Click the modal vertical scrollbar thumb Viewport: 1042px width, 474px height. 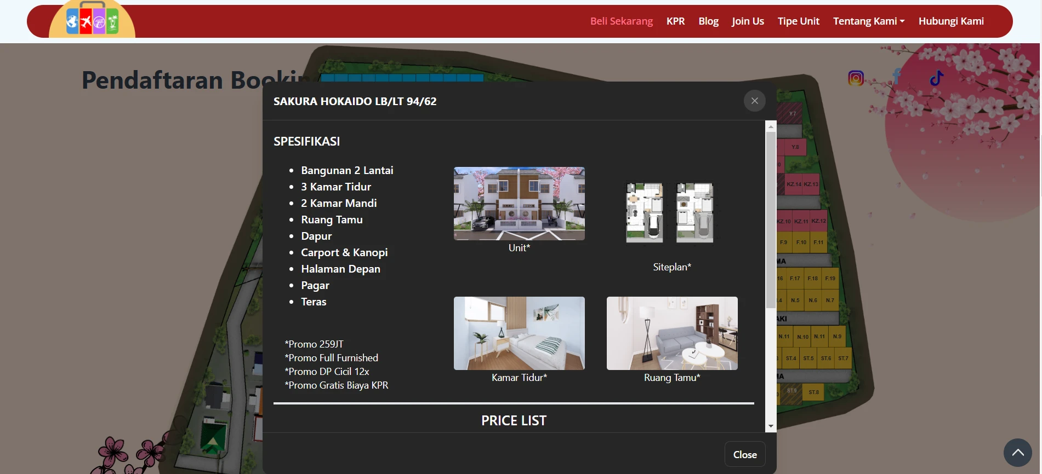pos(771,220)
